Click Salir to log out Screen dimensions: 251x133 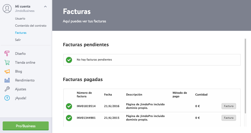pyautogui.click(x=18, y=40)
